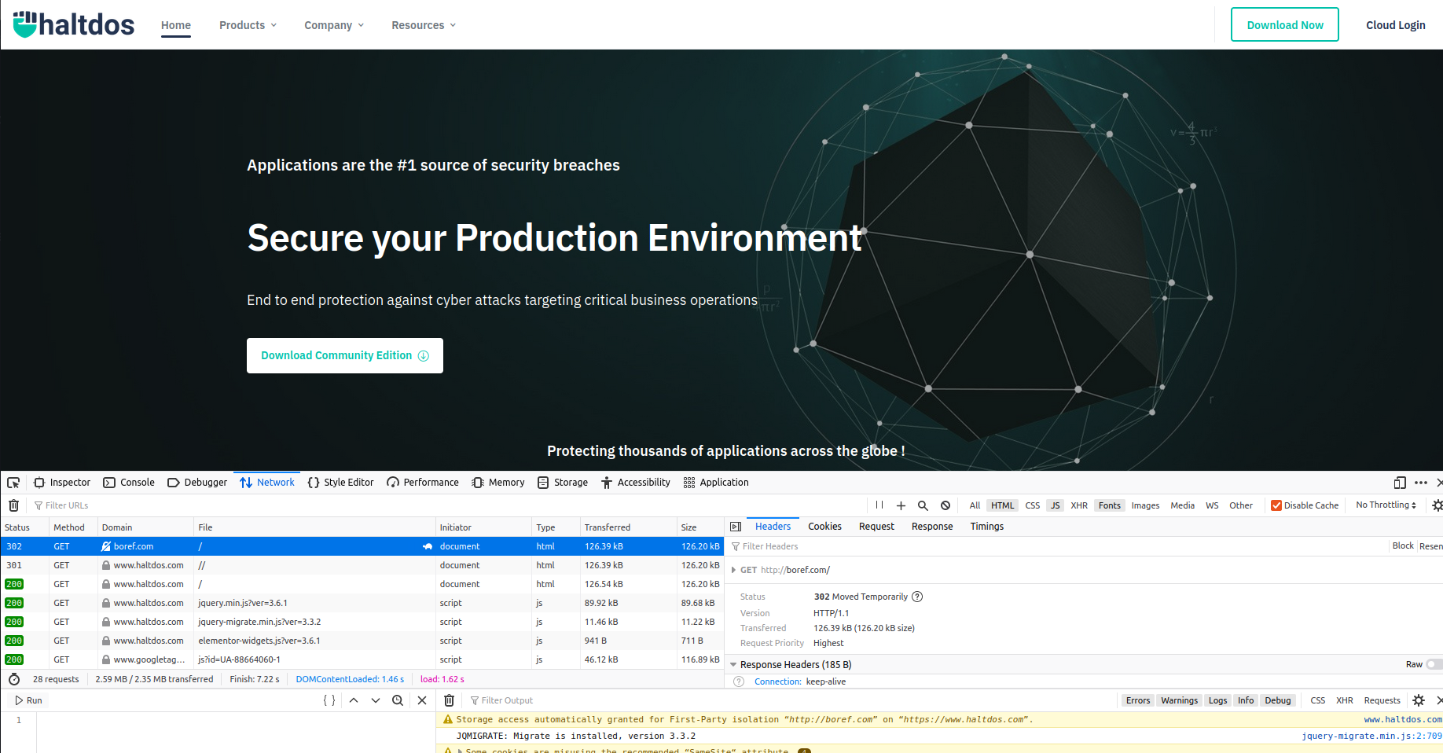
Task: Pause network recording
Action: tap(879, 505)
